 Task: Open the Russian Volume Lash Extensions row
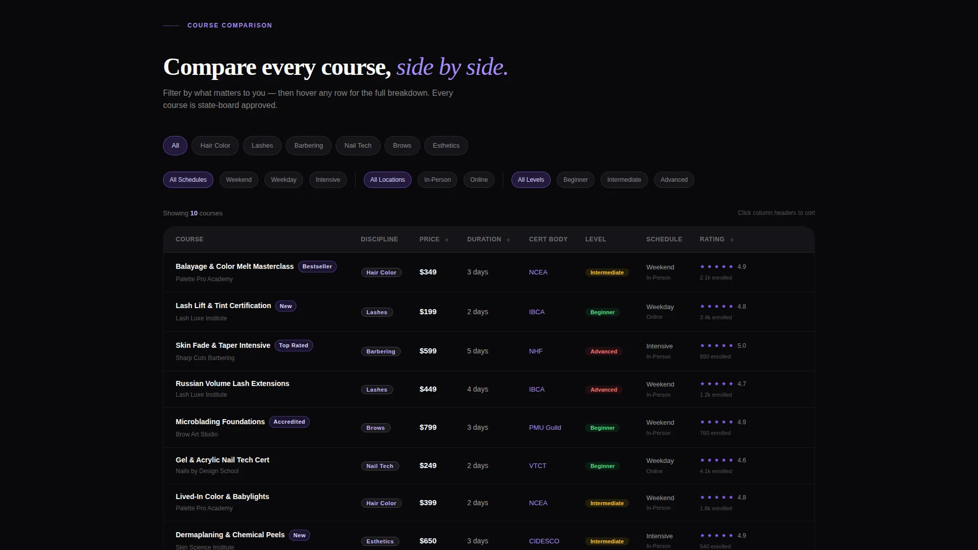pyautogui.click(x=488, y=389)
